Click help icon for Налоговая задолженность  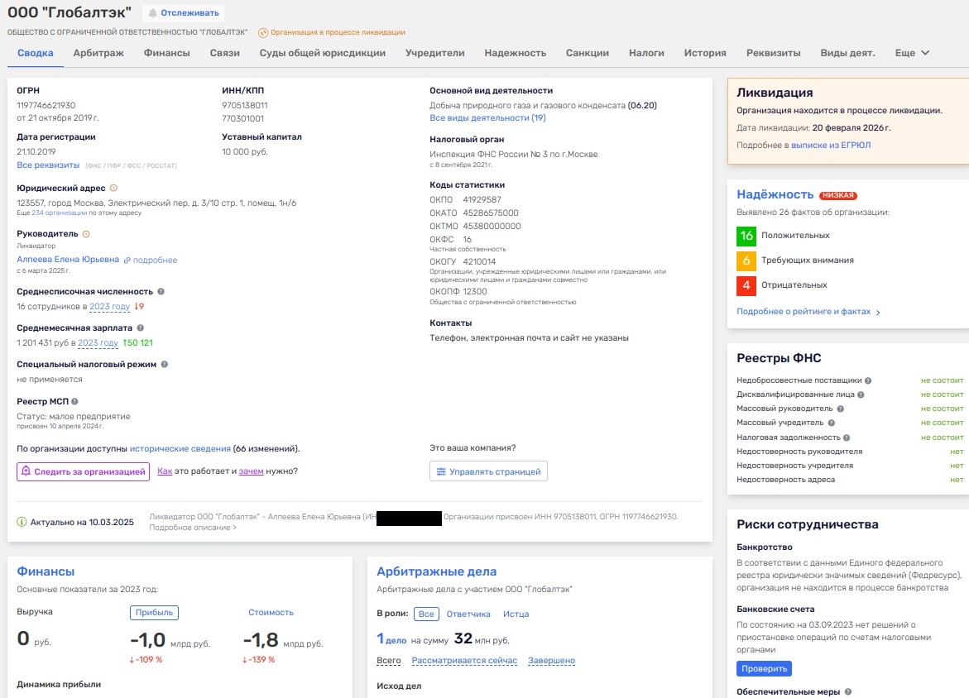[847, 437]
